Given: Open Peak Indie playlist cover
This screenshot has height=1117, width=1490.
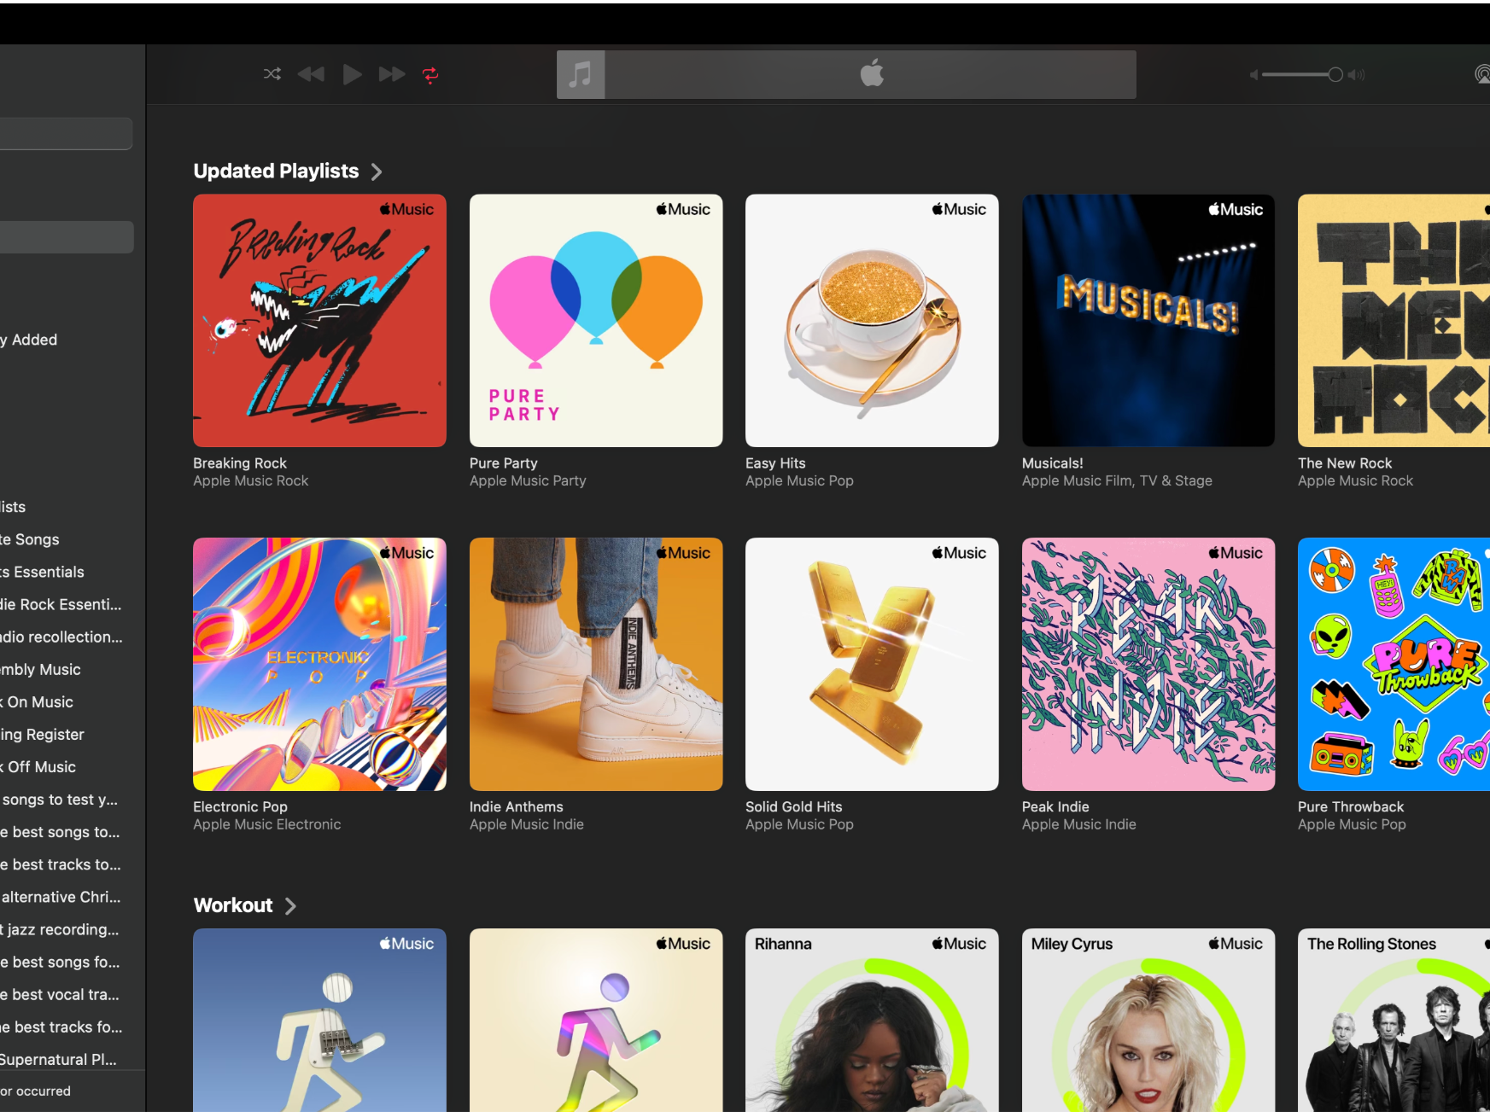Looking at the screenshot, I should tap(1148, 664).
